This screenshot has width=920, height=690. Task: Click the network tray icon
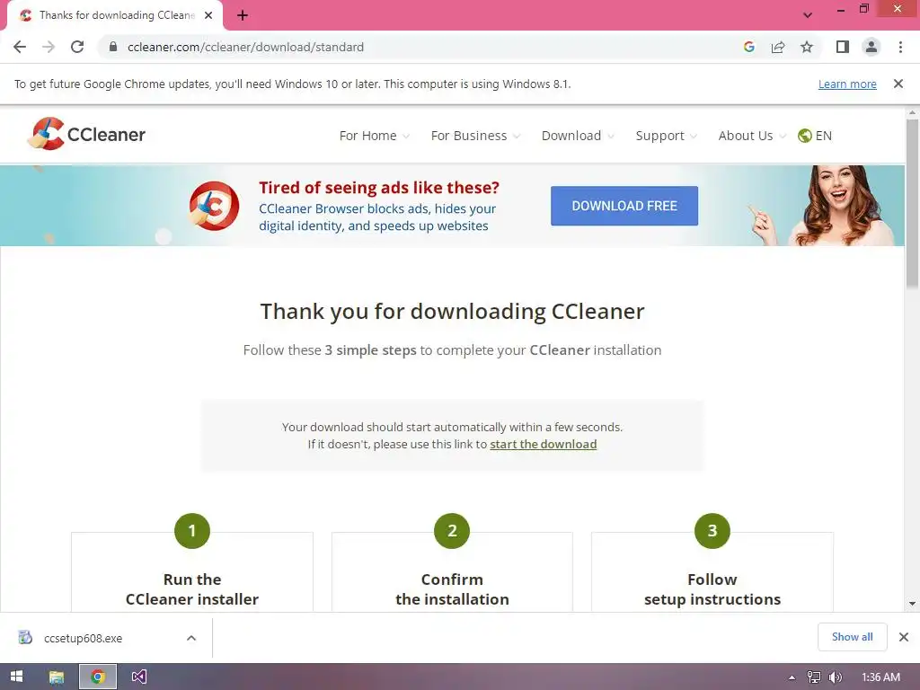[x=814, y=677]
